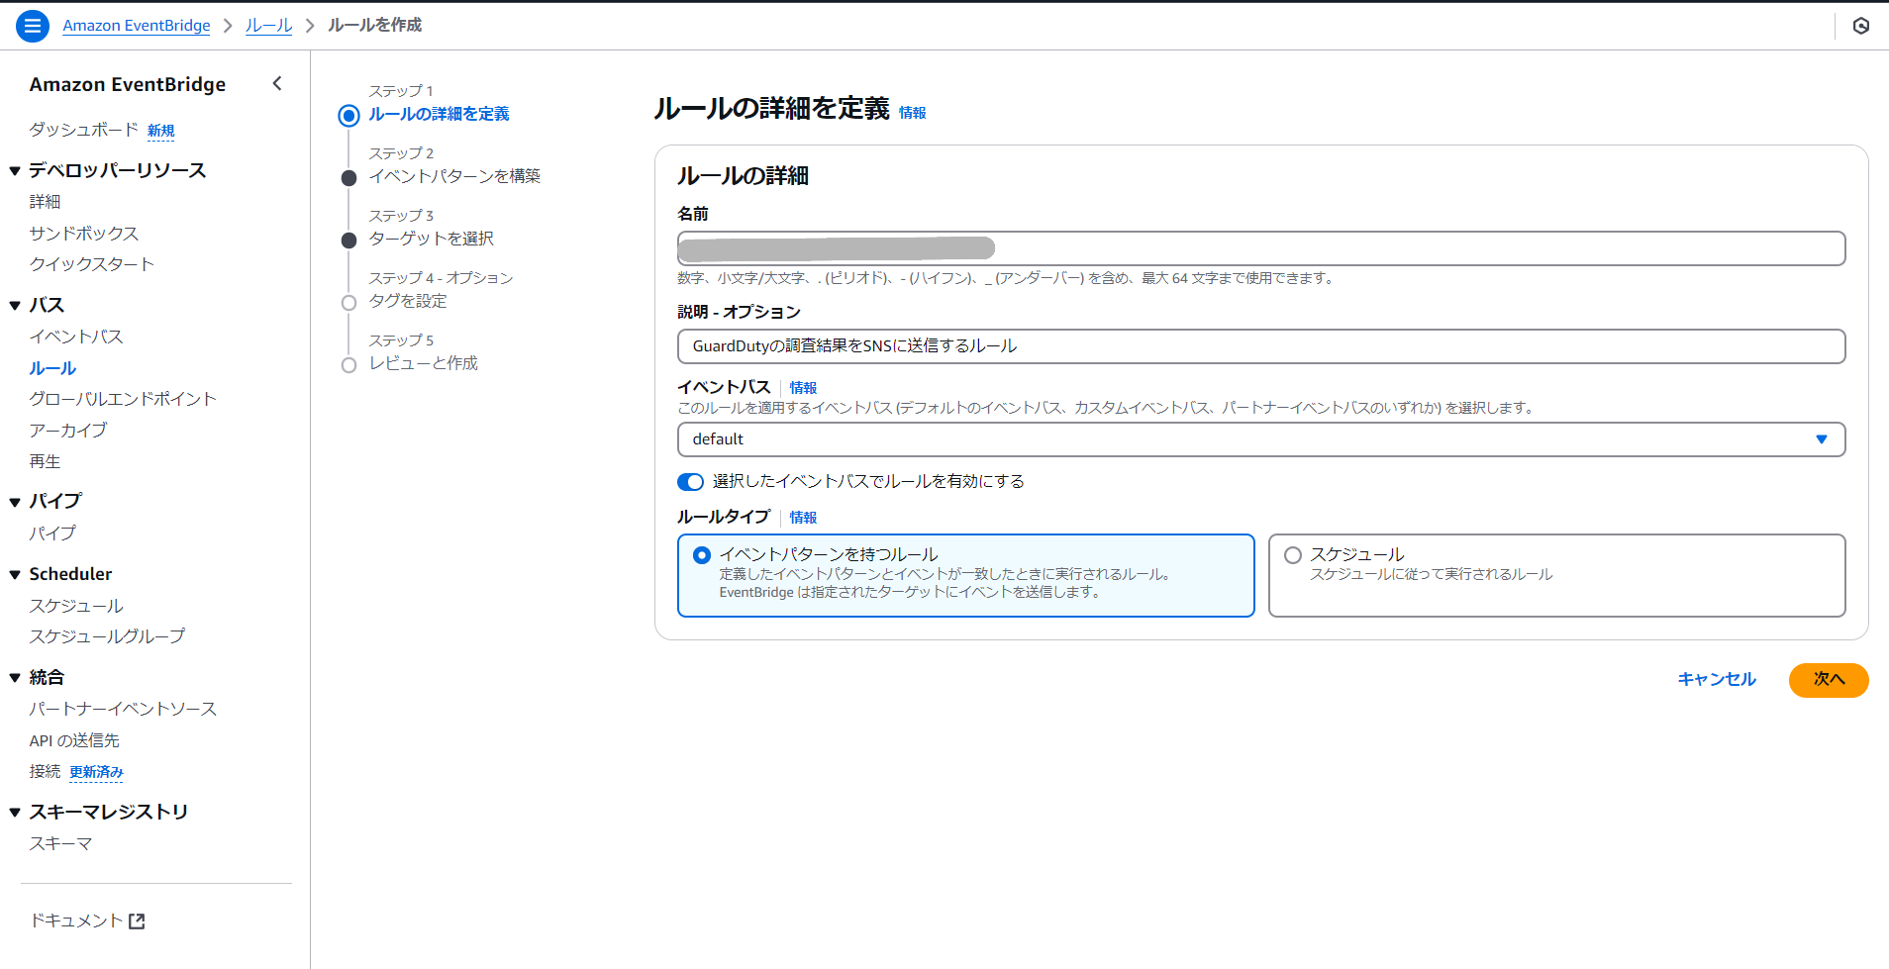This screenshot has width=1889, height=969.
Task: Open Amazon EventBridge breadcrumb link
Action: click(x=137, y=26)
